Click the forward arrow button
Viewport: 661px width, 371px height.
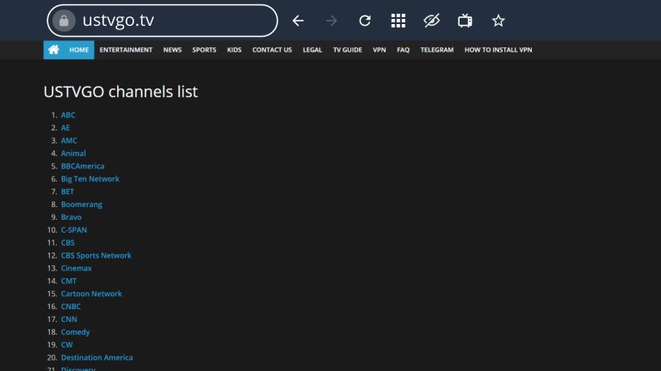coord(331,21)
